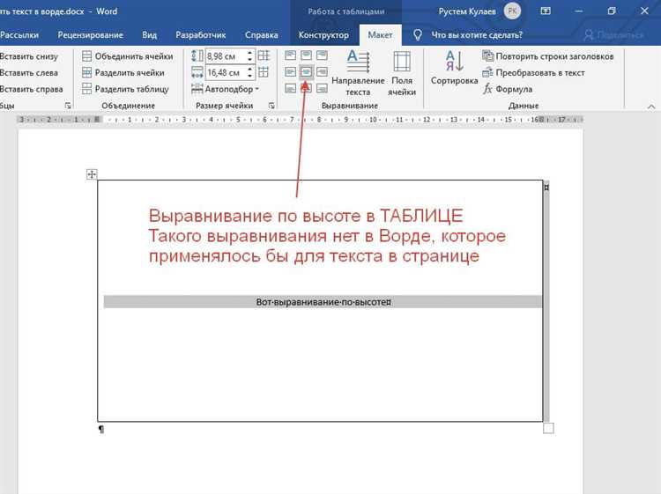Image resolution: width=661 pixels, height=494 pixels.
Task: Click column width icon beside 16,48 см
Action: tap(197, 72)
